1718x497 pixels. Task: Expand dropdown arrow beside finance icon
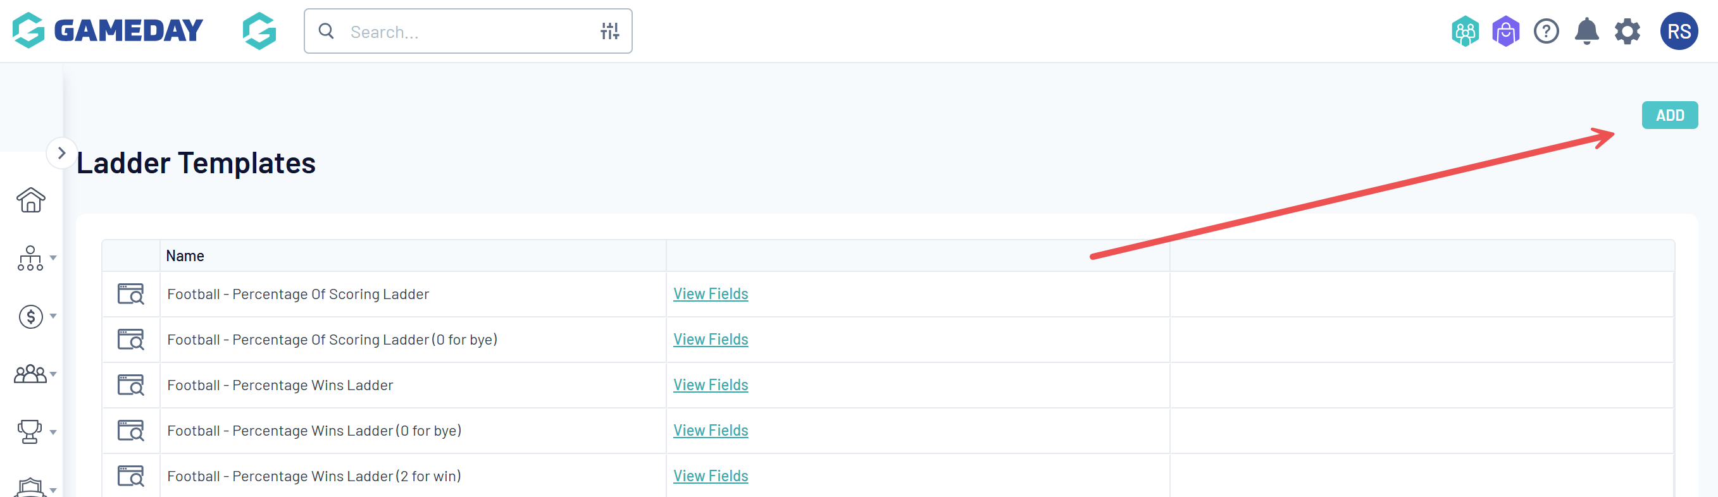point(53,316)
